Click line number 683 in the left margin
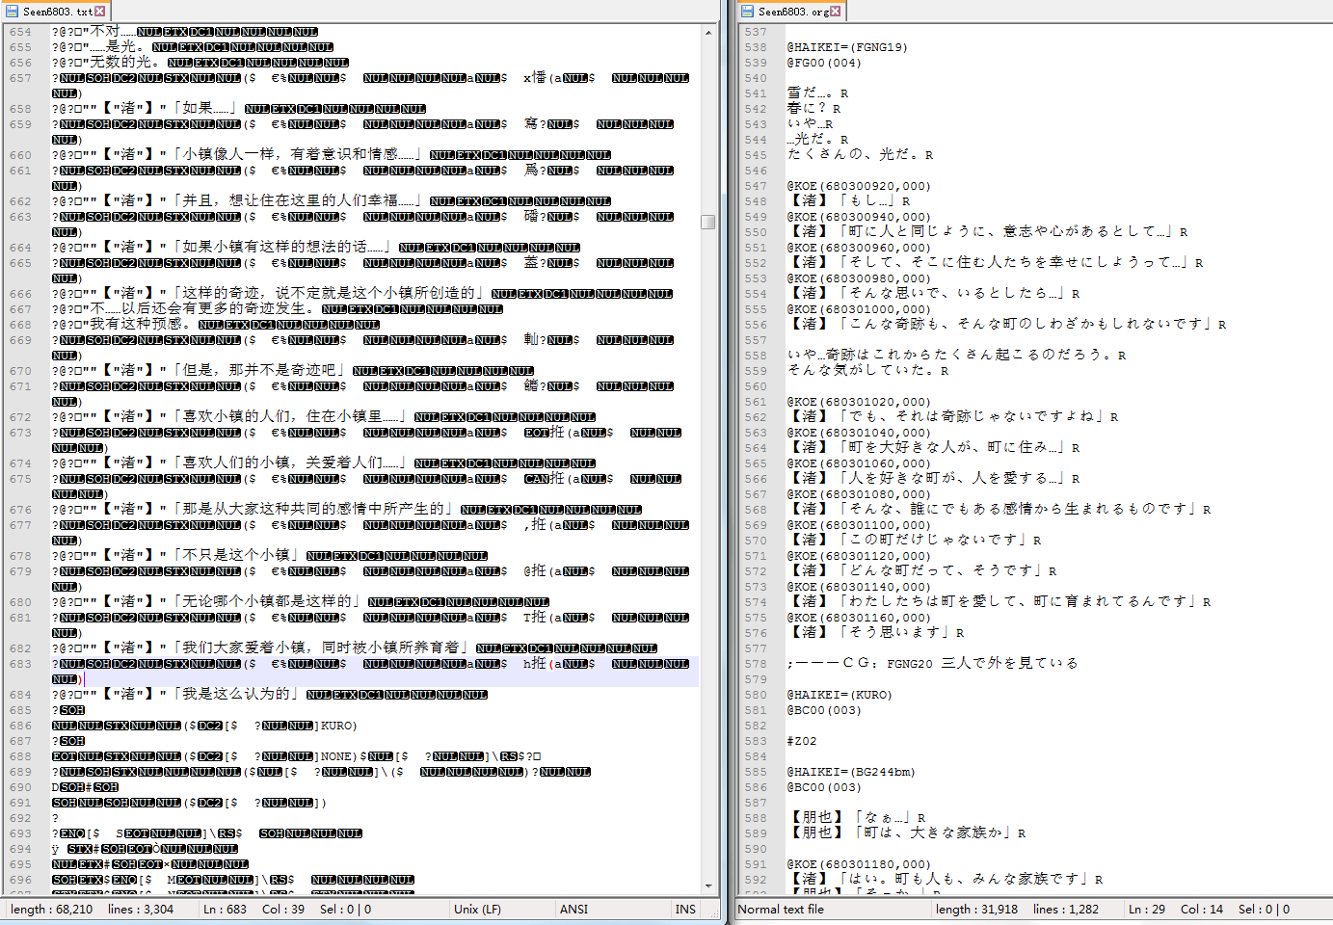The height and width of the screenshot is (925, 1333). click(20, 664)
